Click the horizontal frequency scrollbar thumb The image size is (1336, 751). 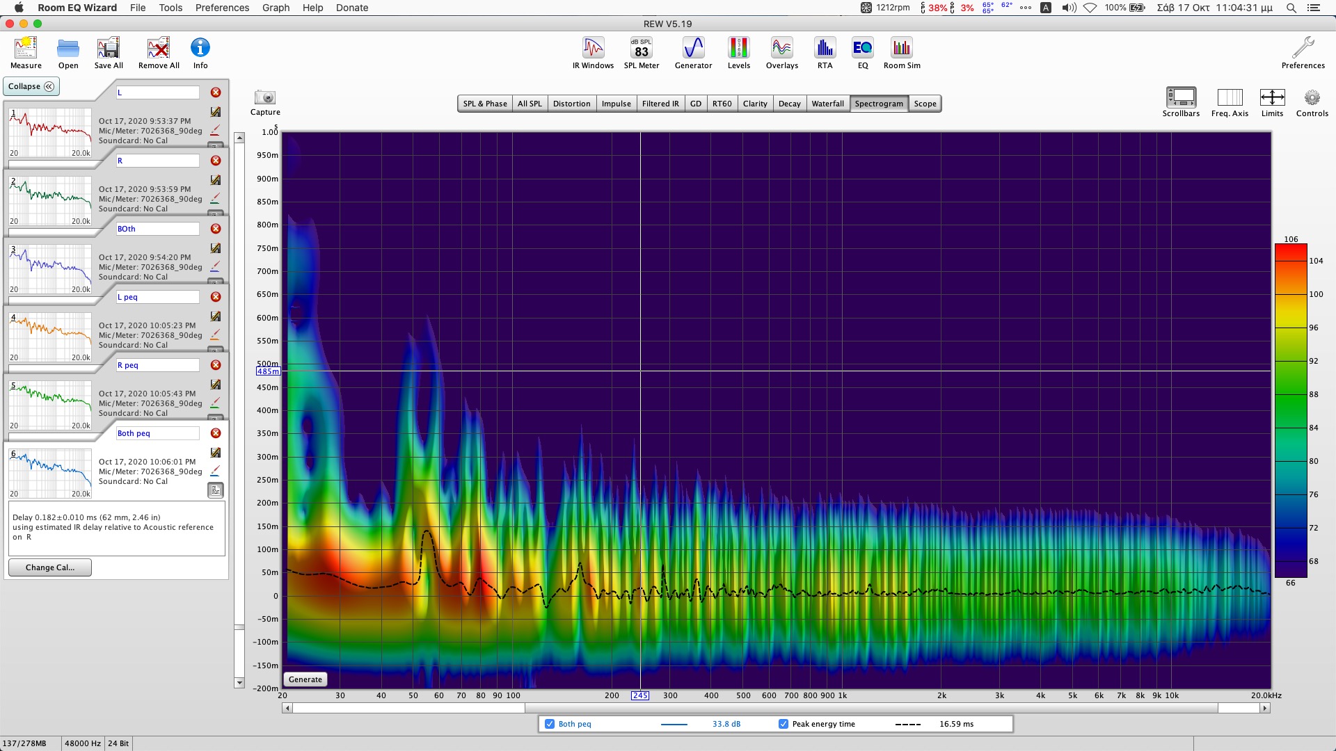pyautogui.click(x=871, y=708)
